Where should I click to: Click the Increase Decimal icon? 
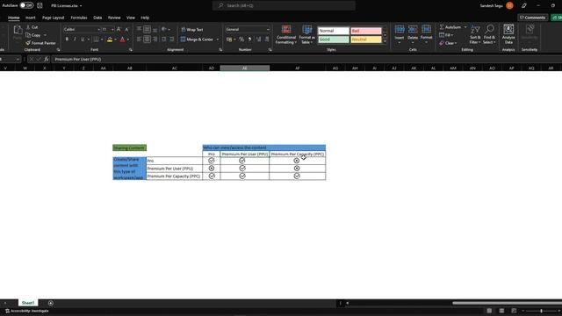[258, 39]
